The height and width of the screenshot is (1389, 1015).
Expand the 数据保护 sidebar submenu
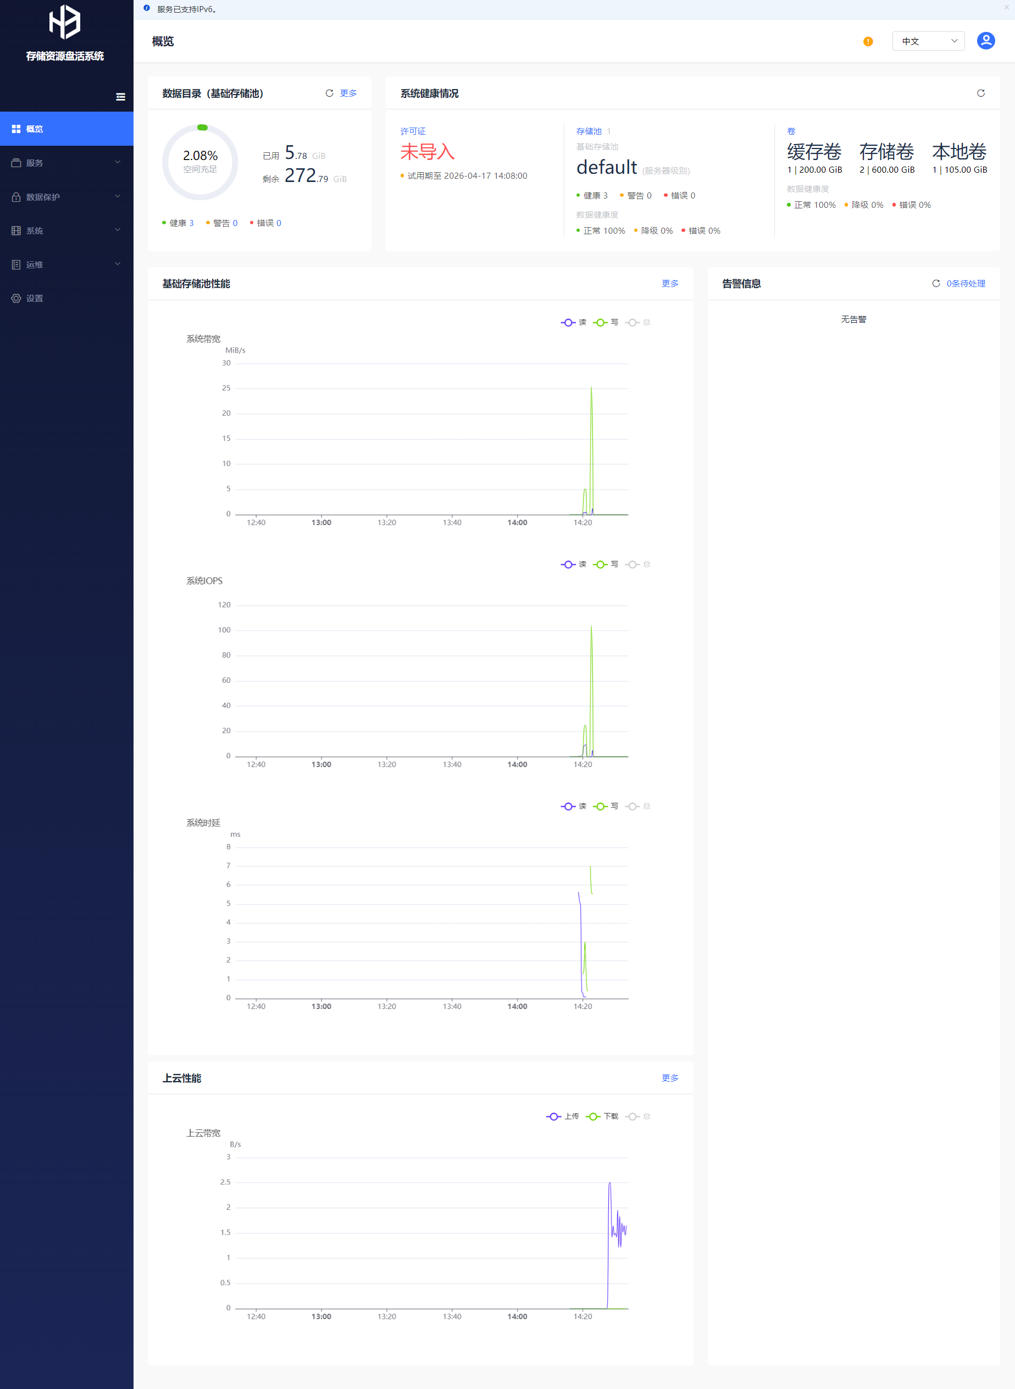(66, 197)
